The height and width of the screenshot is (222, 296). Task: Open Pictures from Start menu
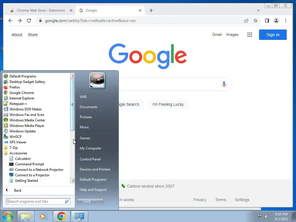coord(86,117)
